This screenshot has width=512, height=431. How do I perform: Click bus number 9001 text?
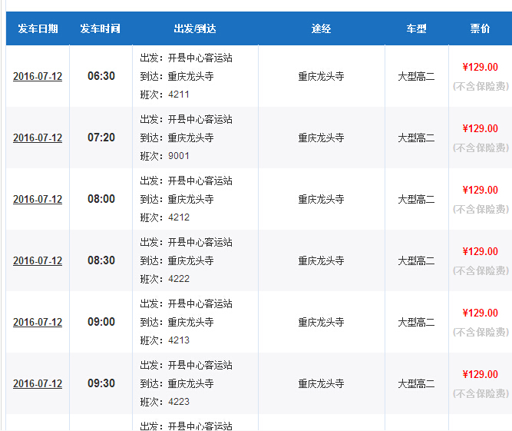[x=179, y=156]
